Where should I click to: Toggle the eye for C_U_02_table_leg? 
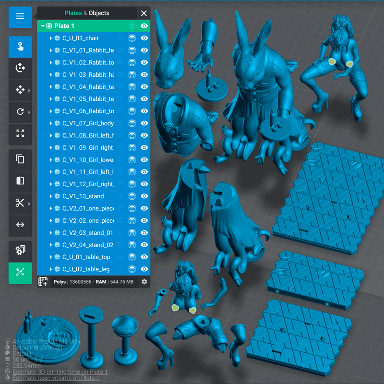(144, 269)
